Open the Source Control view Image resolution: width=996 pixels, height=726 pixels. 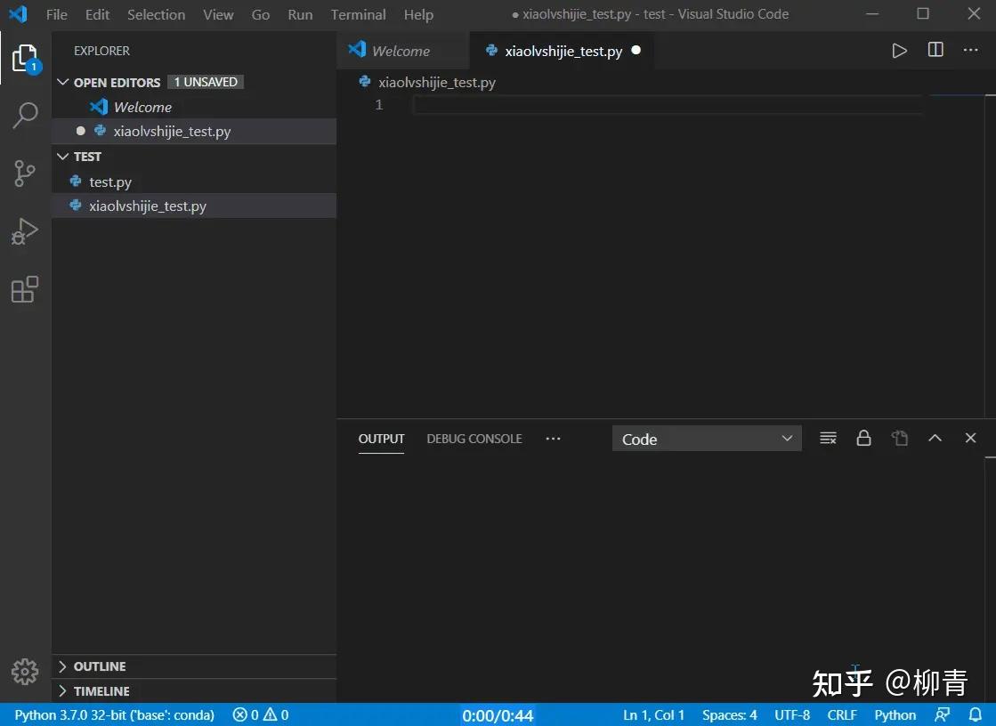coord(25,173)
